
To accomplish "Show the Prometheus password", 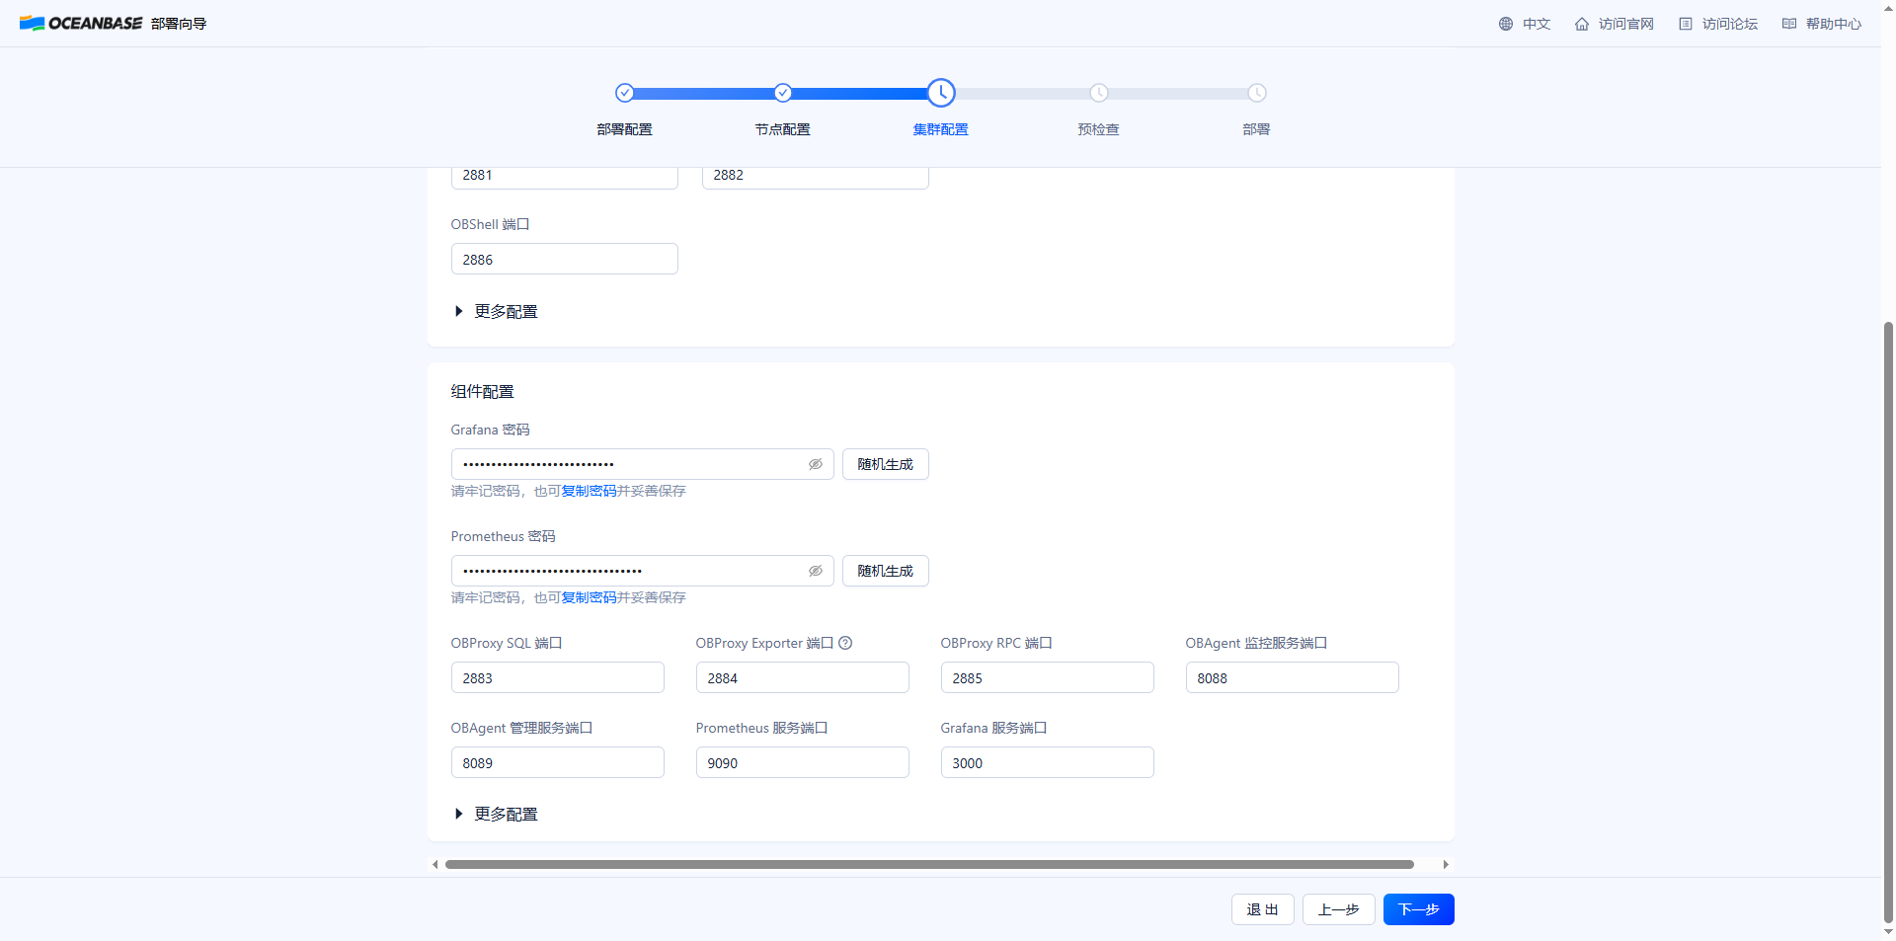I will [816, 571].
